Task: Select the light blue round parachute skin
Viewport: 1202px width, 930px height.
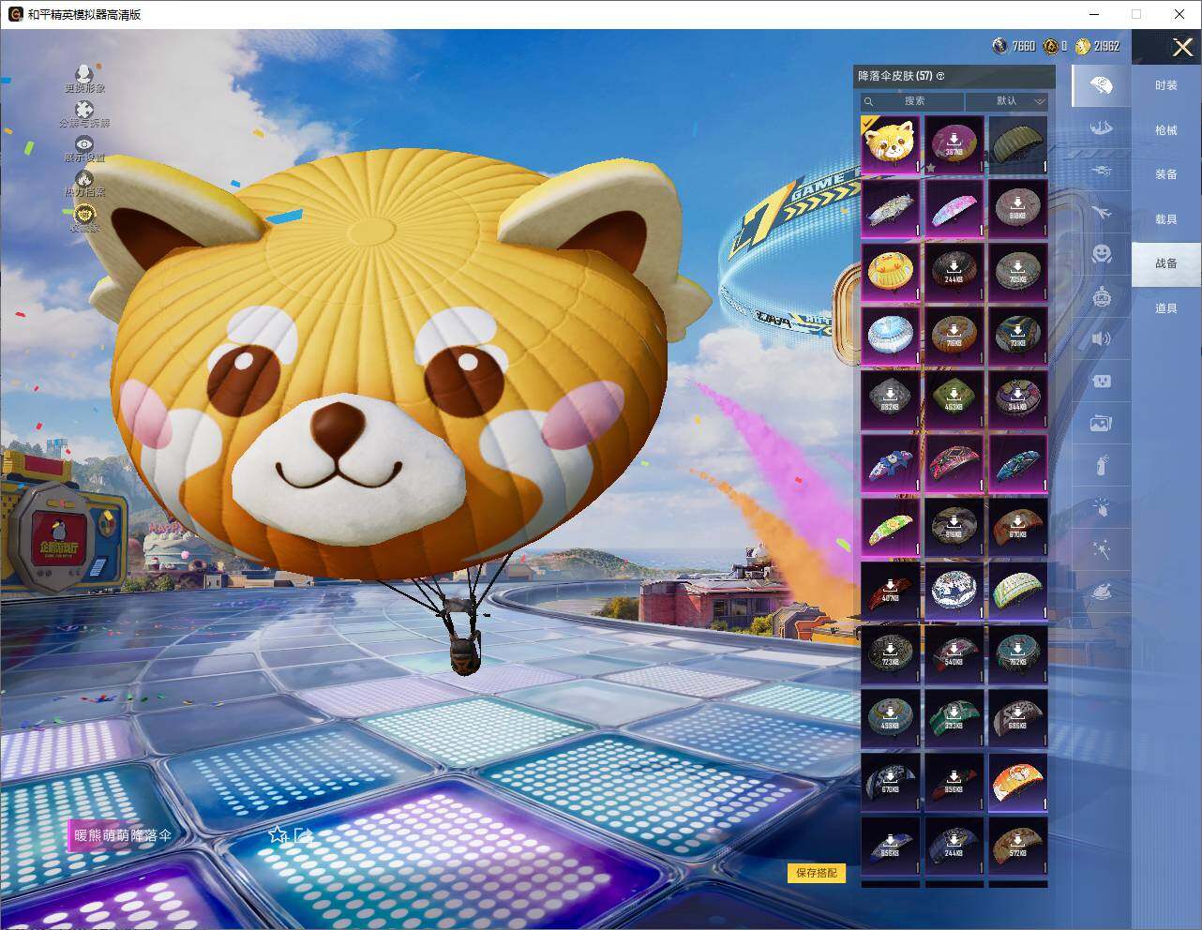Action: click(891, 336)
